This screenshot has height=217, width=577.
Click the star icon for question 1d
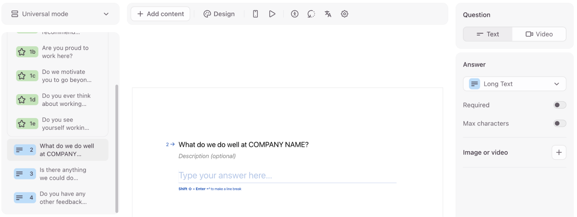click(x=22, y=100)
